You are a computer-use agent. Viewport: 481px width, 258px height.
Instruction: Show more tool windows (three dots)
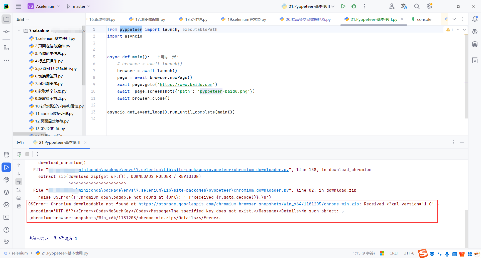coord(7,60)
